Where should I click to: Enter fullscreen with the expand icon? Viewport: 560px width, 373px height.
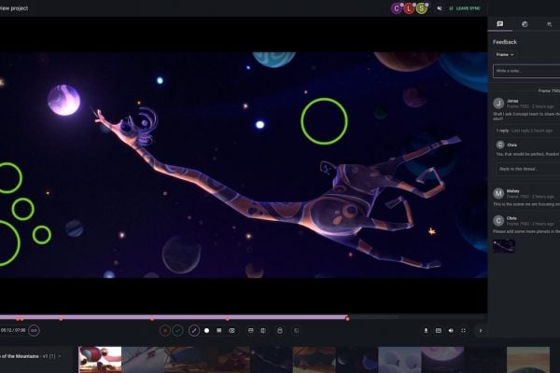(x=463, y=330)
